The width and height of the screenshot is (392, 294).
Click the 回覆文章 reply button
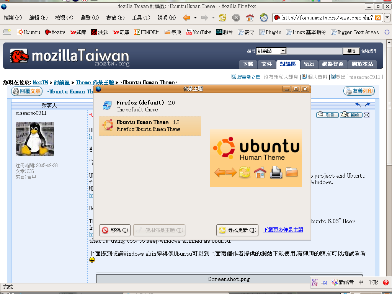27,91
